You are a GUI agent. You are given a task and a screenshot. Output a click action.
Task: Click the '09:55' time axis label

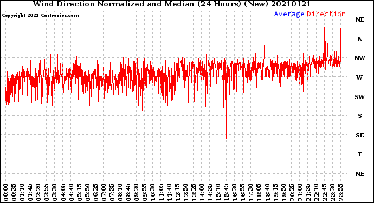[145, 193]
